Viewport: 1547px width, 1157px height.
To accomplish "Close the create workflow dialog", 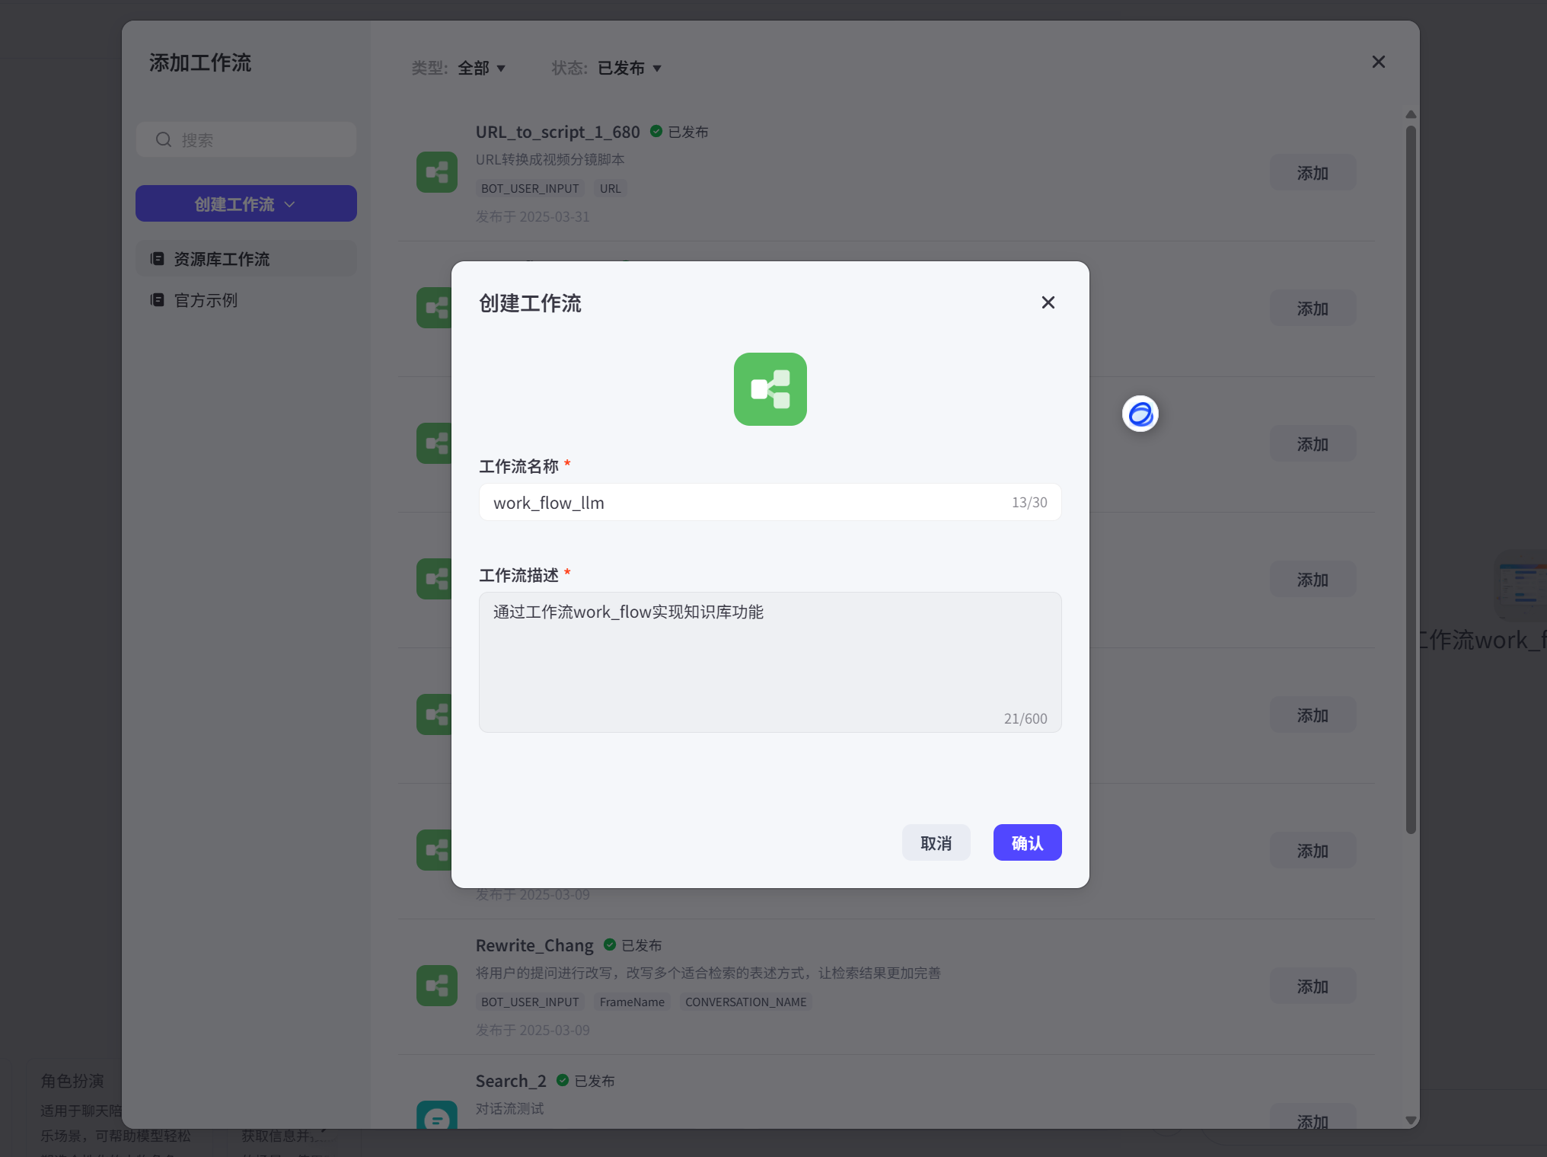I will 1048,302.
